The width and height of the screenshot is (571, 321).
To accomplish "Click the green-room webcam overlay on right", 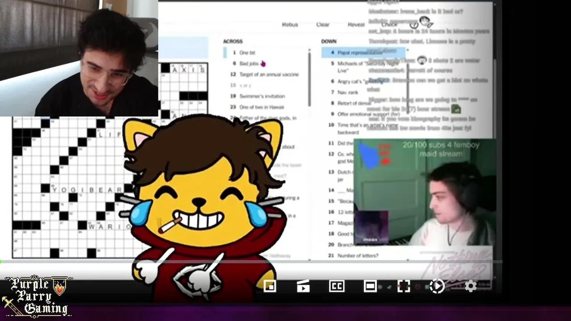I will click(x=425, y=193).
